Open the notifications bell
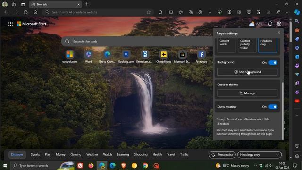The width and height of the screenshot is (302, 170). [x=270, y=24]
